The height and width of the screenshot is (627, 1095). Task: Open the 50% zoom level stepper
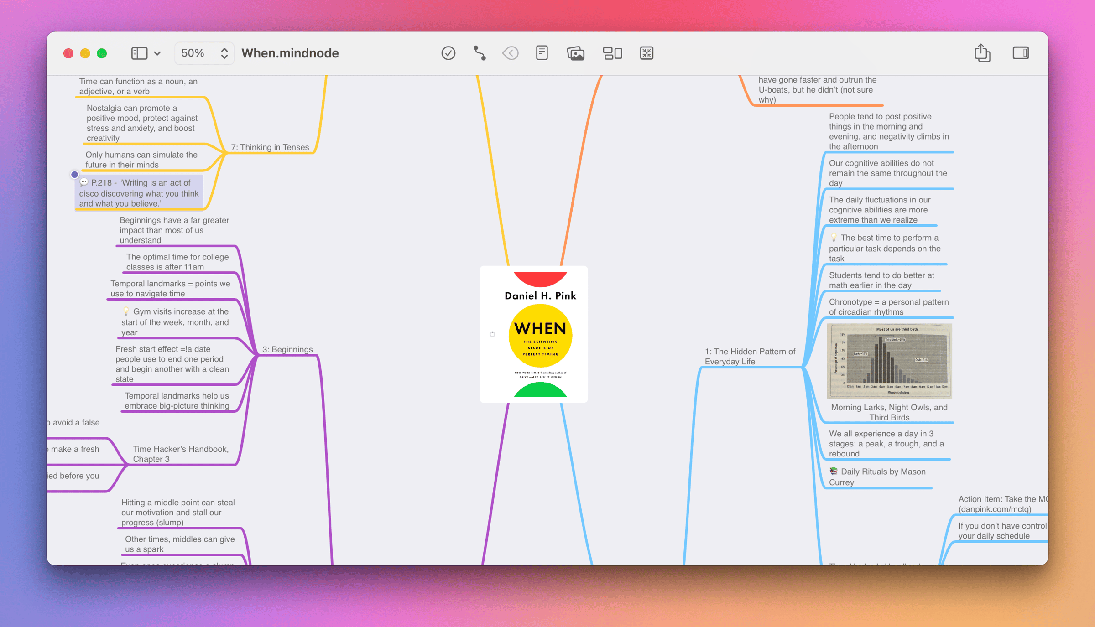204,53
